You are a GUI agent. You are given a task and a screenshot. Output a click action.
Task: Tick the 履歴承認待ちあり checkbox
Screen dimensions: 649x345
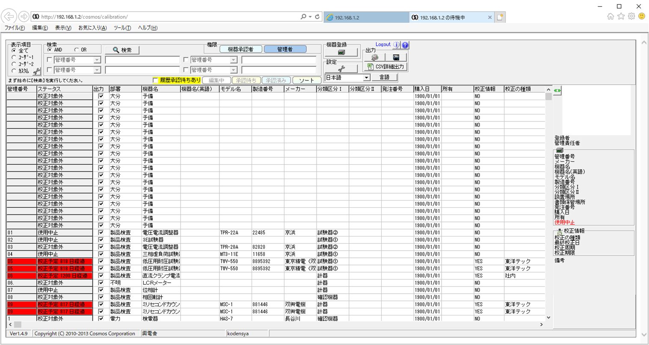[155, 80]
